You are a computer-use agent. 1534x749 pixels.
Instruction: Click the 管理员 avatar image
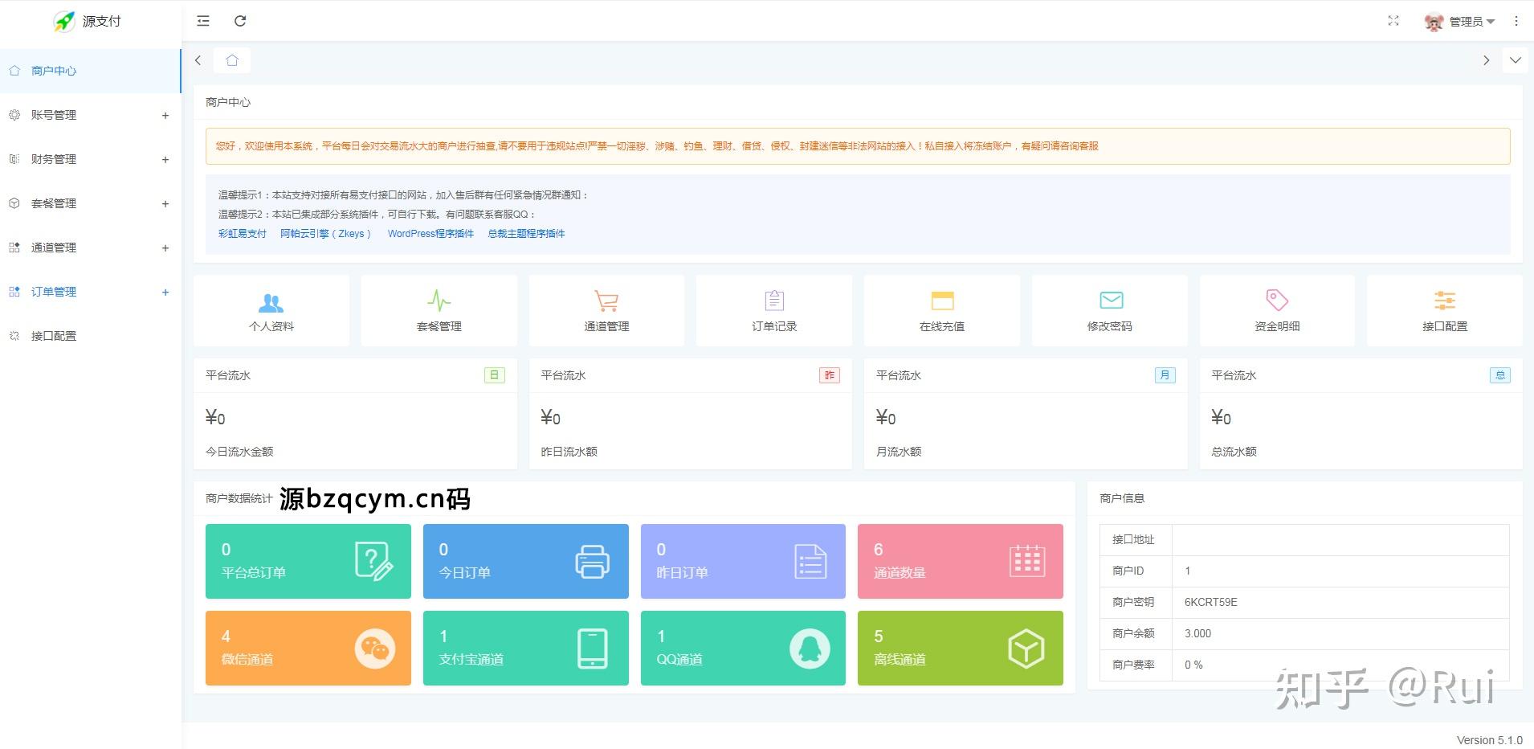point(1434,22)
